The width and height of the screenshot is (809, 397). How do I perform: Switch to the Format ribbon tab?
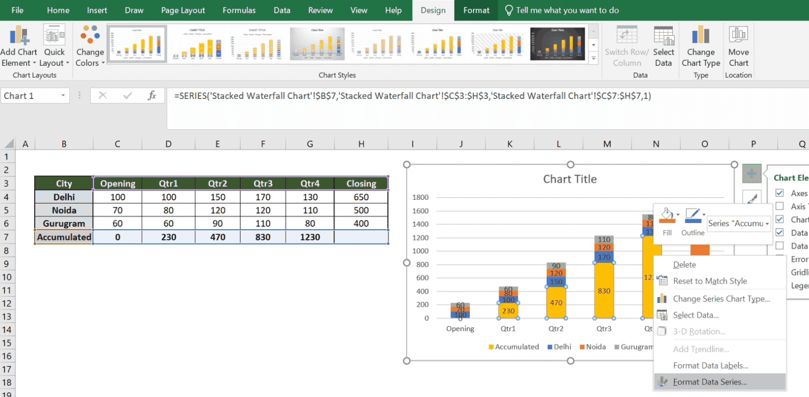tap(476, 10)
